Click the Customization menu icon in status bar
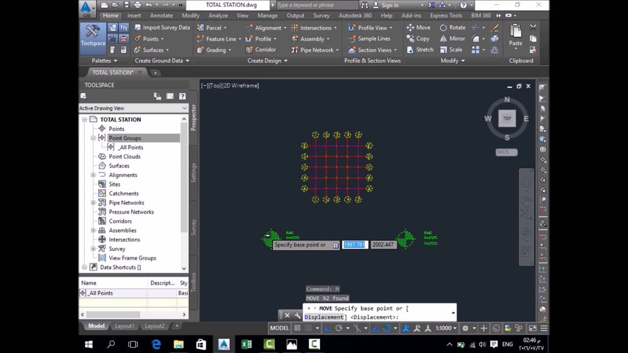628x353 pixels. (544, 328)
